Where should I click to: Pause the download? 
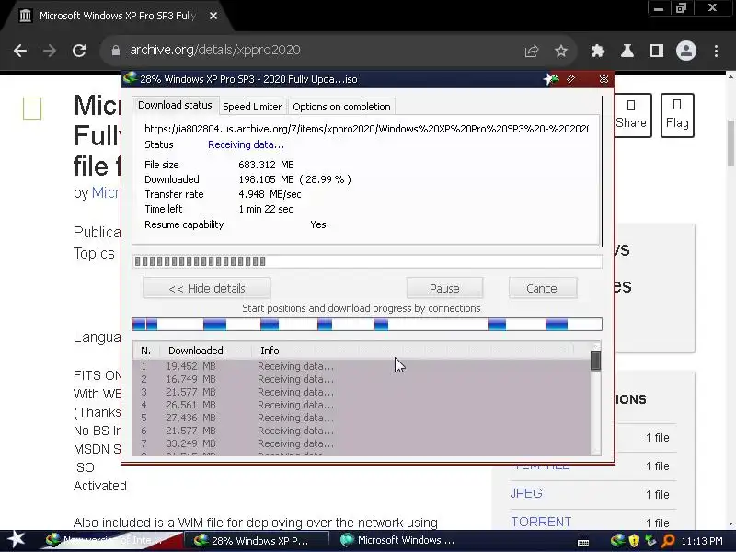tap(444, 288)
